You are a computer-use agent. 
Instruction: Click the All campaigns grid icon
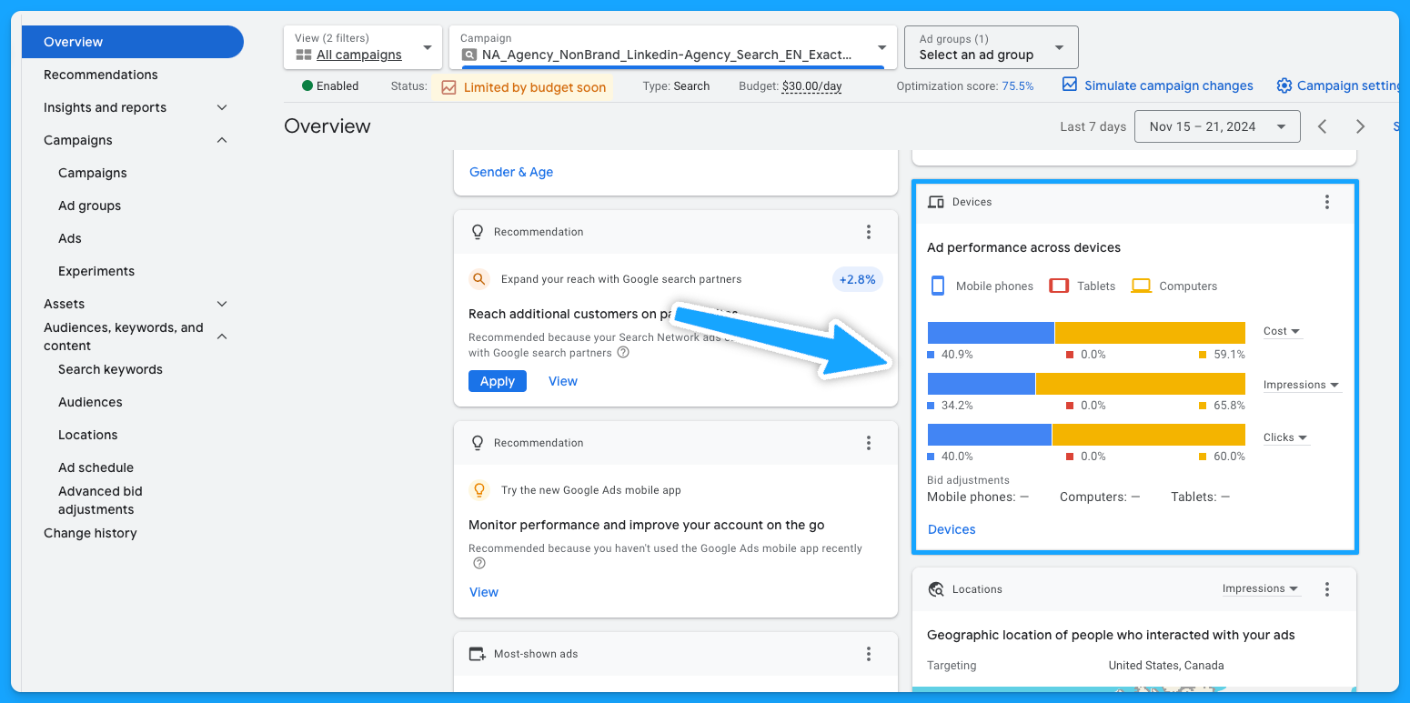304,55
